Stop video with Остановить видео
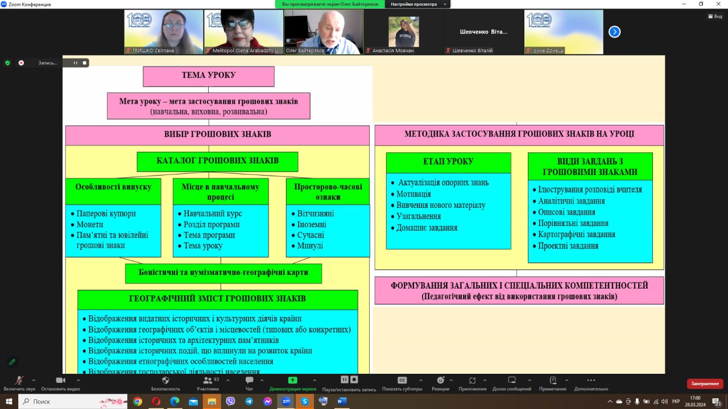Viewport: 728px width, 409px height. tap(60, 381)
